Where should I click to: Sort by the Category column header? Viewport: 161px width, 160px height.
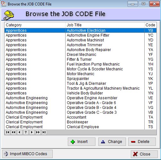click(x=35, y=25)
